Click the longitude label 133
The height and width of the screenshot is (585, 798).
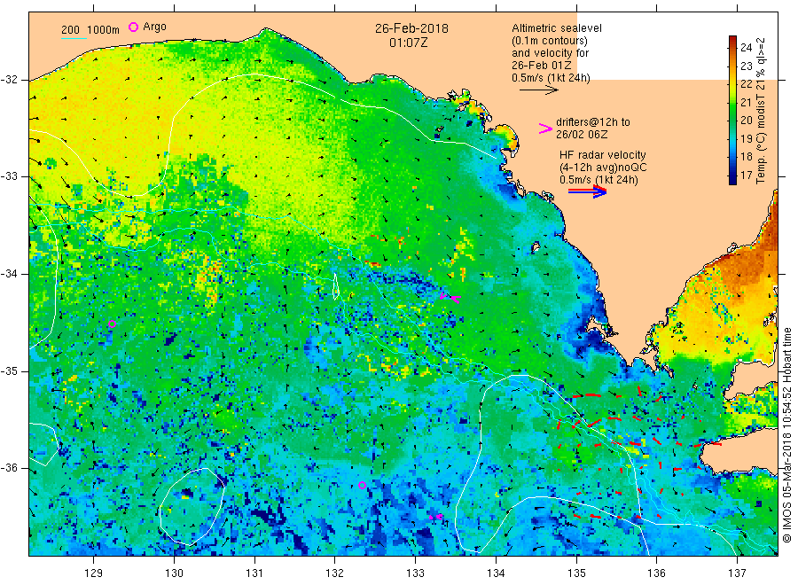click(415, 573)
